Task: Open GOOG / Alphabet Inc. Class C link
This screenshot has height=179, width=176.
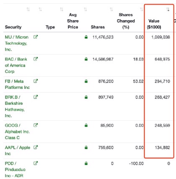Action: 17,132
